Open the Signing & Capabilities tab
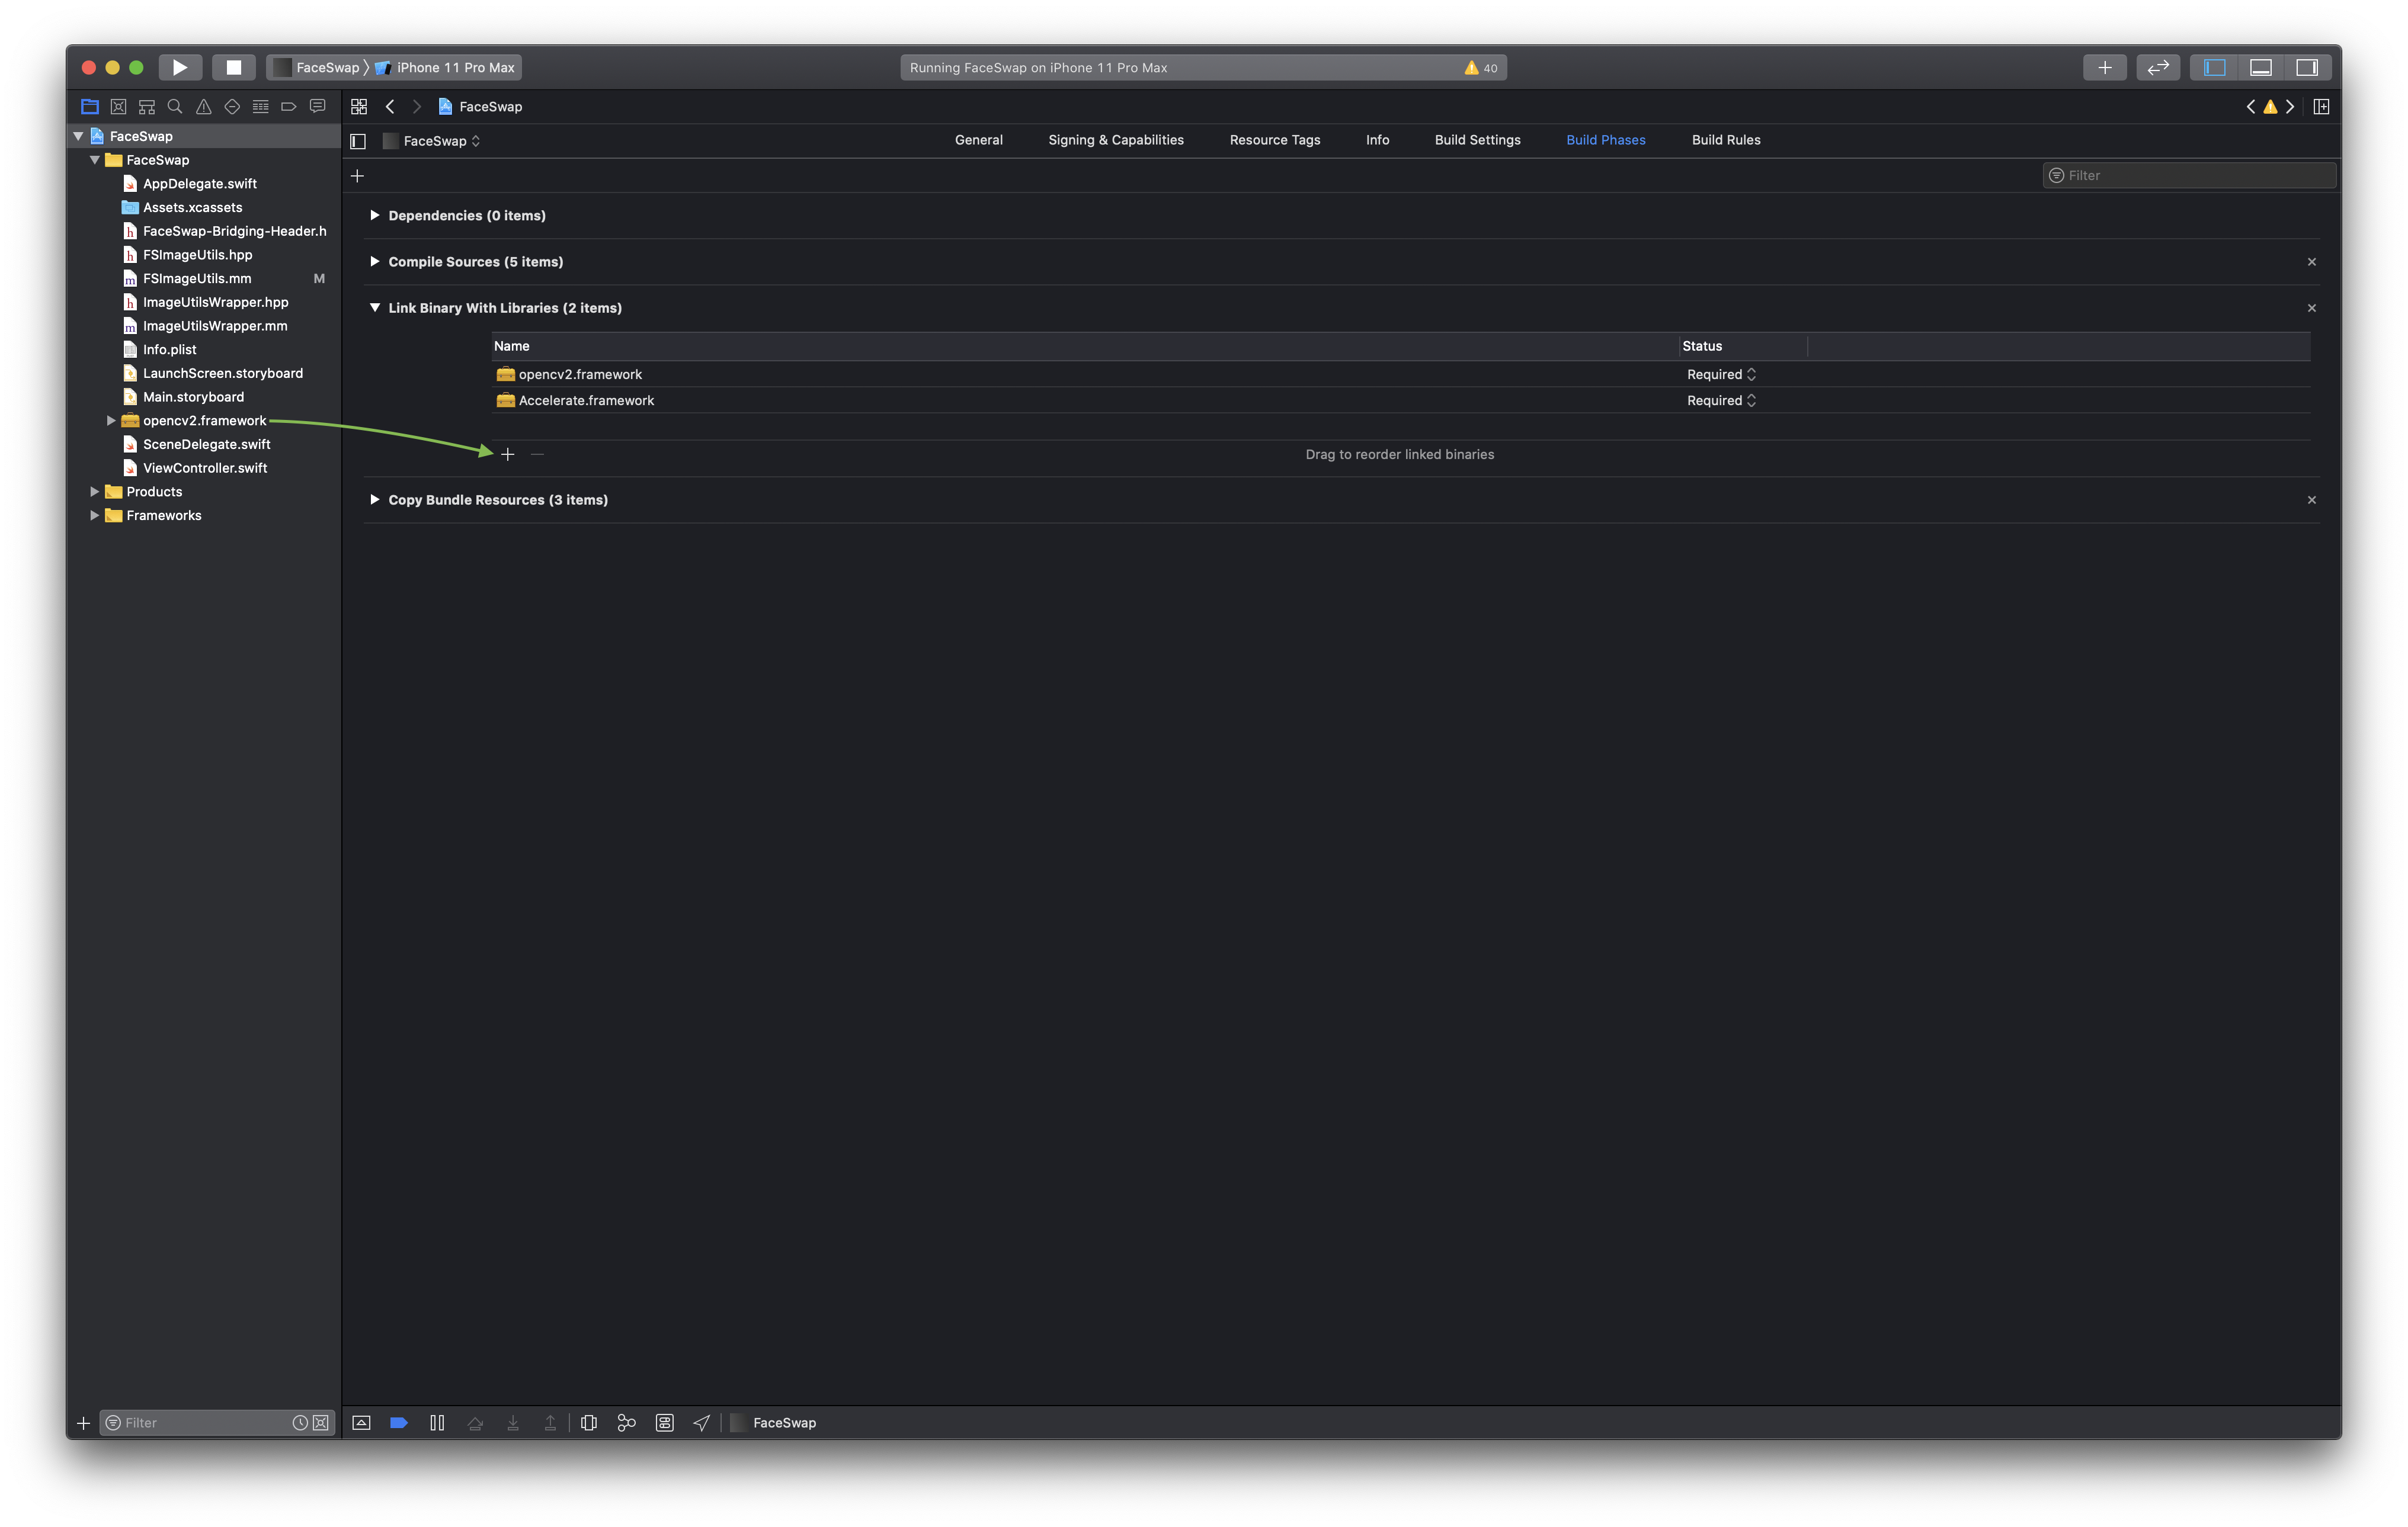Image resolution: width=2408 pixels, height=1527 pixels. tap(1115, 140)
